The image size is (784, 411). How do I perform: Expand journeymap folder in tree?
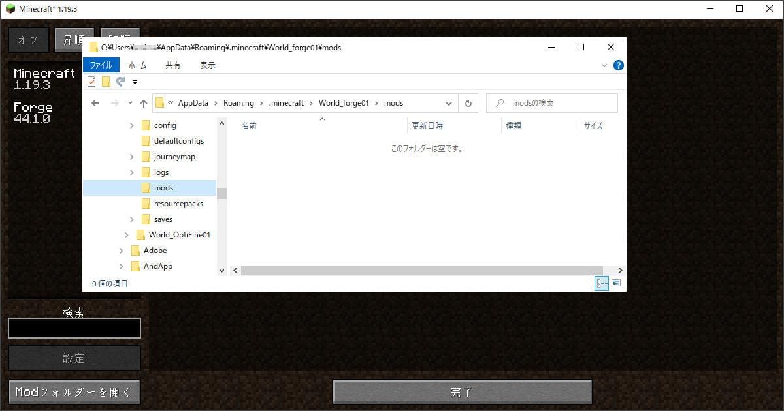tap(131, 157)
